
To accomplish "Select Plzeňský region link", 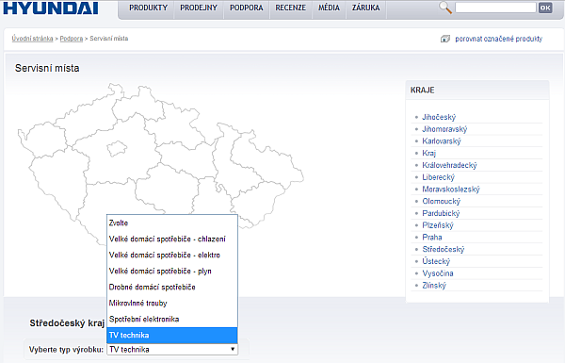I will 438,225.
